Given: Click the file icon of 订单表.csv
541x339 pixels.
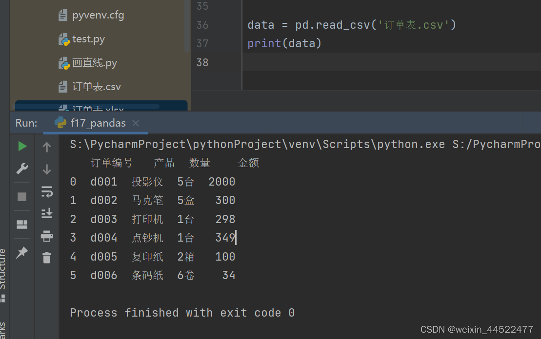Looking at the screenshot, I should click(63, 87).
